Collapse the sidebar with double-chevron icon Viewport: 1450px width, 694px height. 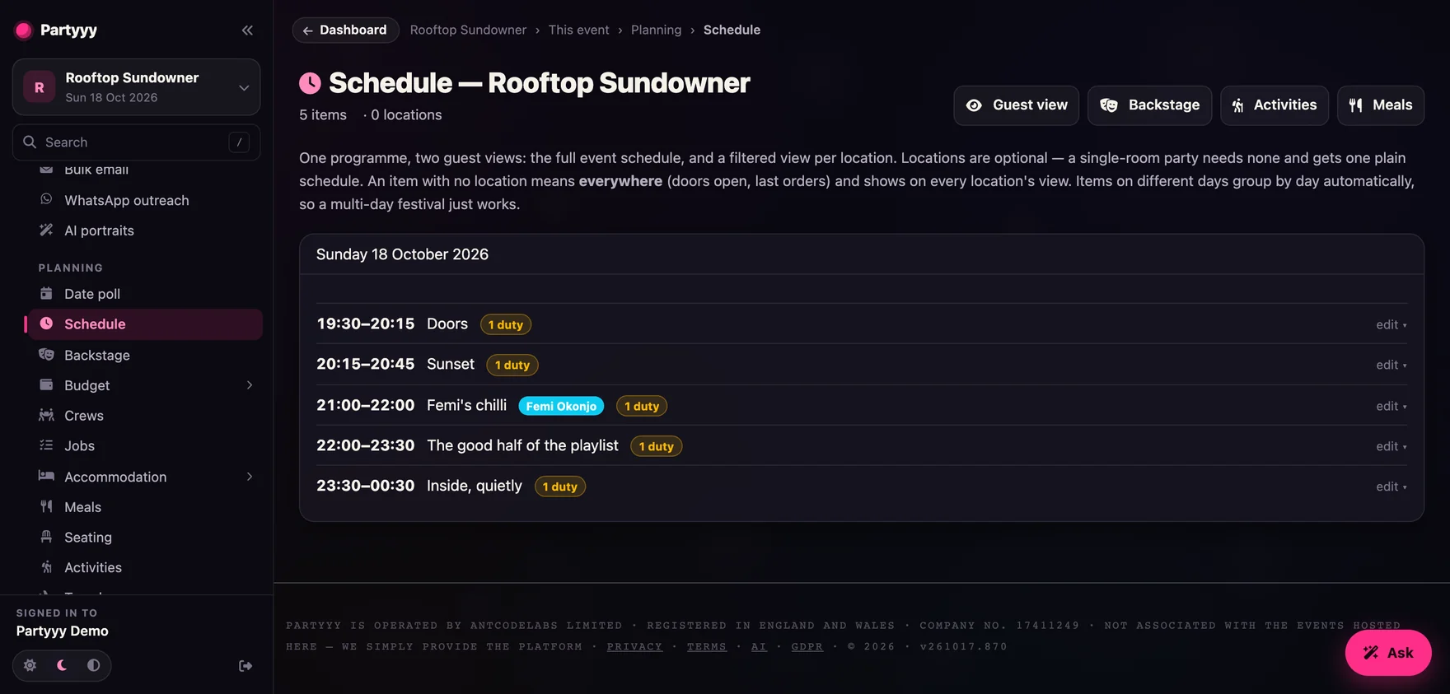click(247, 30)
